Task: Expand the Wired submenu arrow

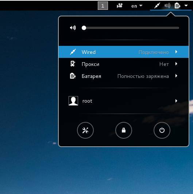Action: [x=176, y=52]
